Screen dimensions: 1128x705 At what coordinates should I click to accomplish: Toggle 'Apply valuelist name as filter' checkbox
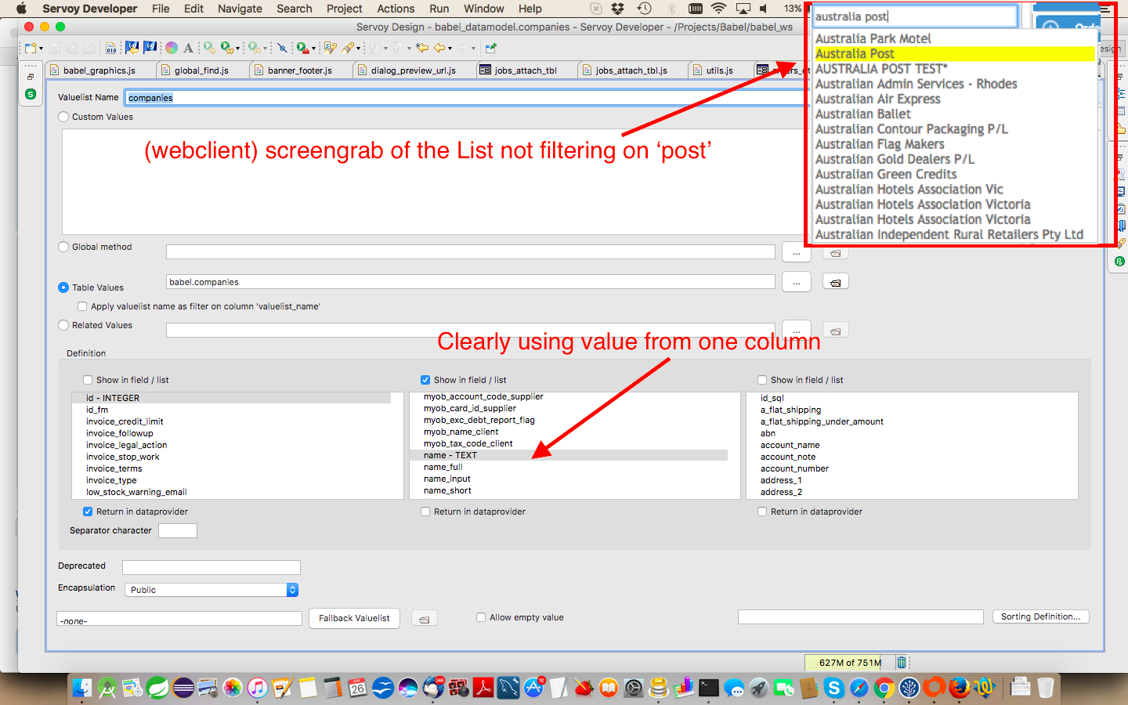(x=82, y=306)
